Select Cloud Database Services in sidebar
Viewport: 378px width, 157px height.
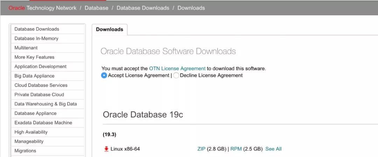pos(41,85)
